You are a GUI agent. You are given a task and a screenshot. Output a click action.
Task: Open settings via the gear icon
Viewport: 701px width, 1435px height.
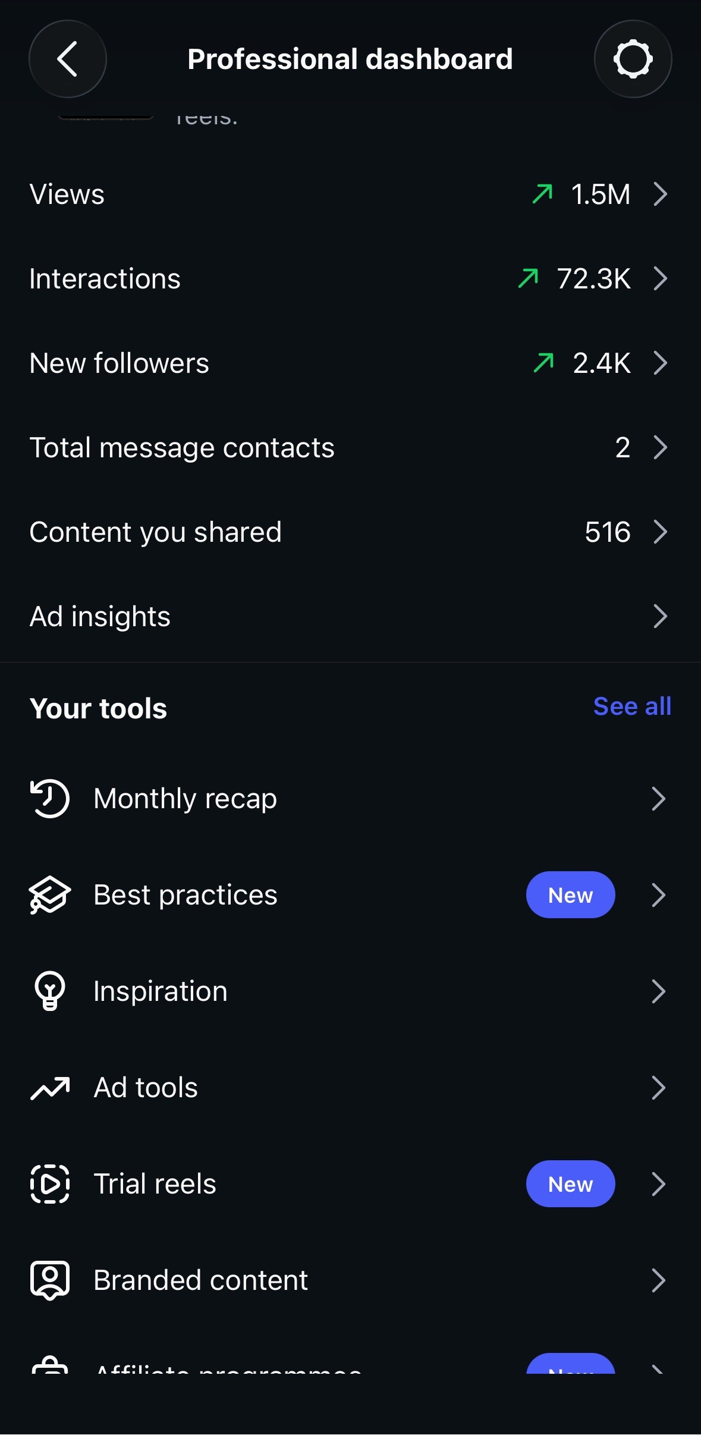(x=633, y=59)
